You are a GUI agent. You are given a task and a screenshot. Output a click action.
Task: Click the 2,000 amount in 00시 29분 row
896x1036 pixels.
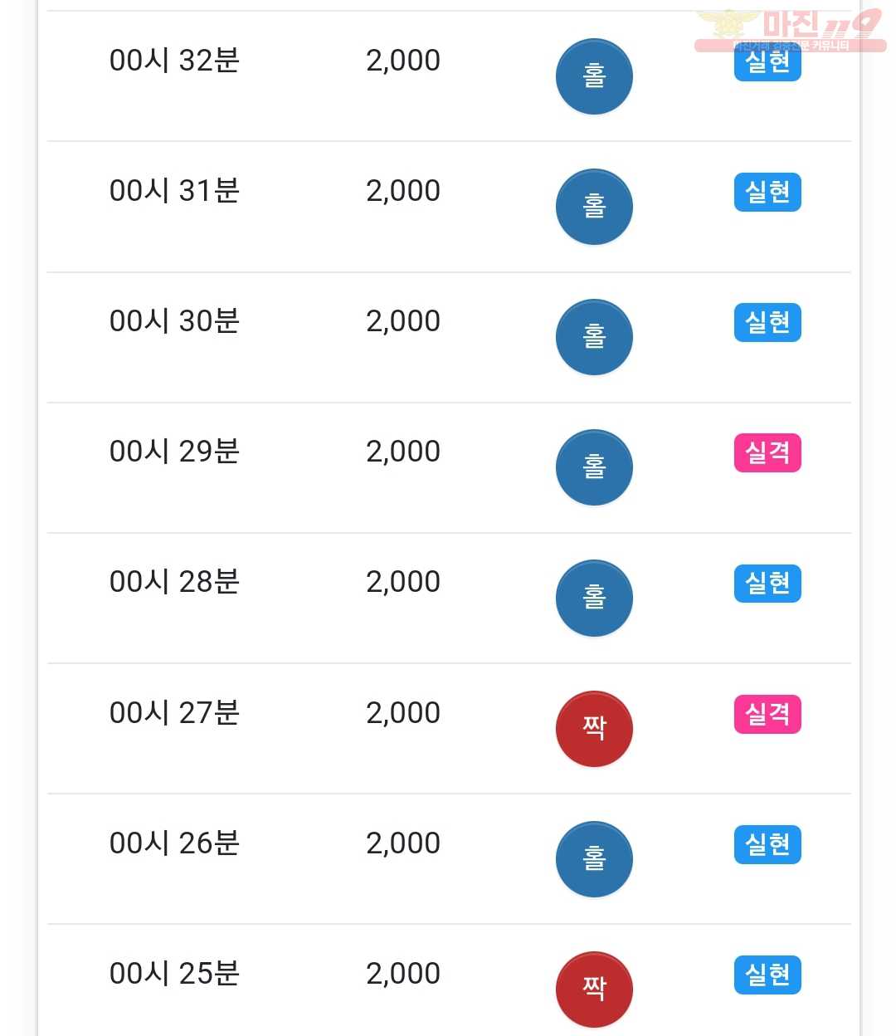point(403,452)
